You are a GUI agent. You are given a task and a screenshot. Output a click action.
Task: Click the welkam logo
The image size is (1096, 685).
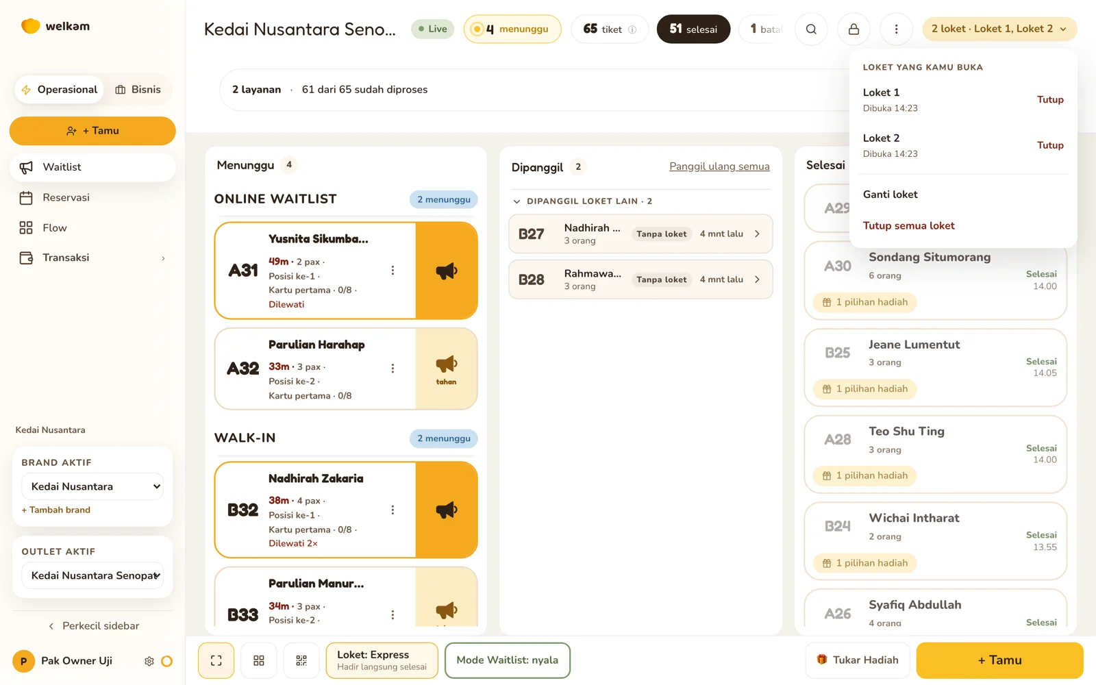pyautogui.click(x=55, y=26)
